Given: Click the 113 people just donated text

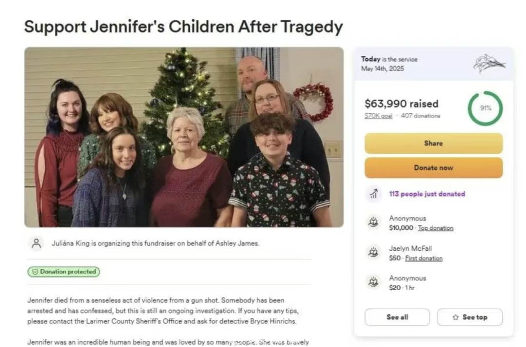Looking at the screenshot, I should point(427,194).
